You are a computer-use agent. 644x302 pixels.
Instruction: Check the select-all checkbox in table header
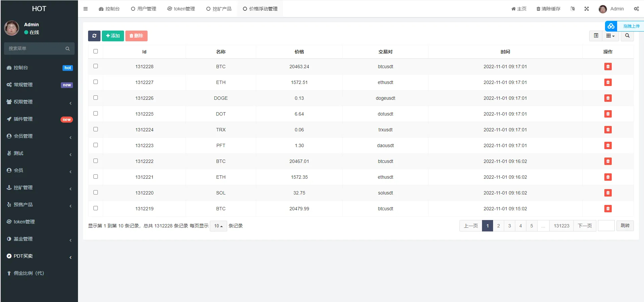coord(96,51)
